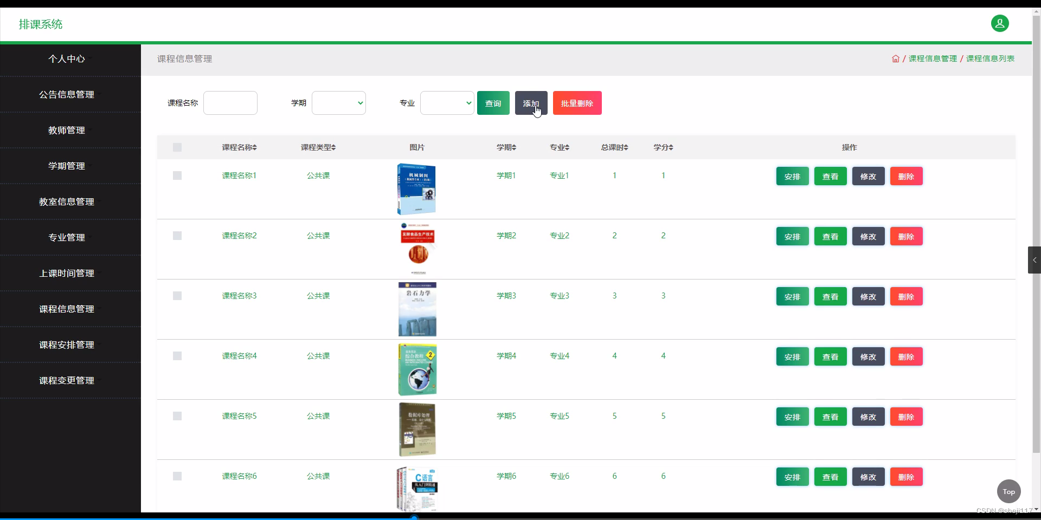The height and width of the screenshot is (520, 1041).
Task: Click 查看 for 课程名称3
Action: pyautogui.click(x=831, y=296)
